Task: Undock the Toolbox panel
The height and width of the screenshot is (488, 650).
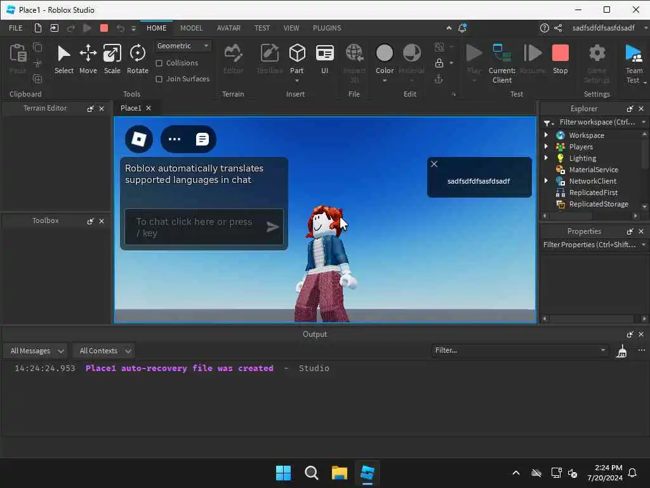Action: [90, 221]
